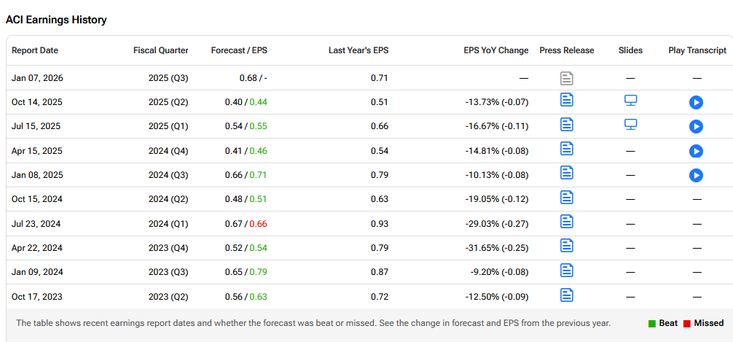733x342 pixels.
Task: Click the EPS YoY Change column header
Action: tap(495, 50)
